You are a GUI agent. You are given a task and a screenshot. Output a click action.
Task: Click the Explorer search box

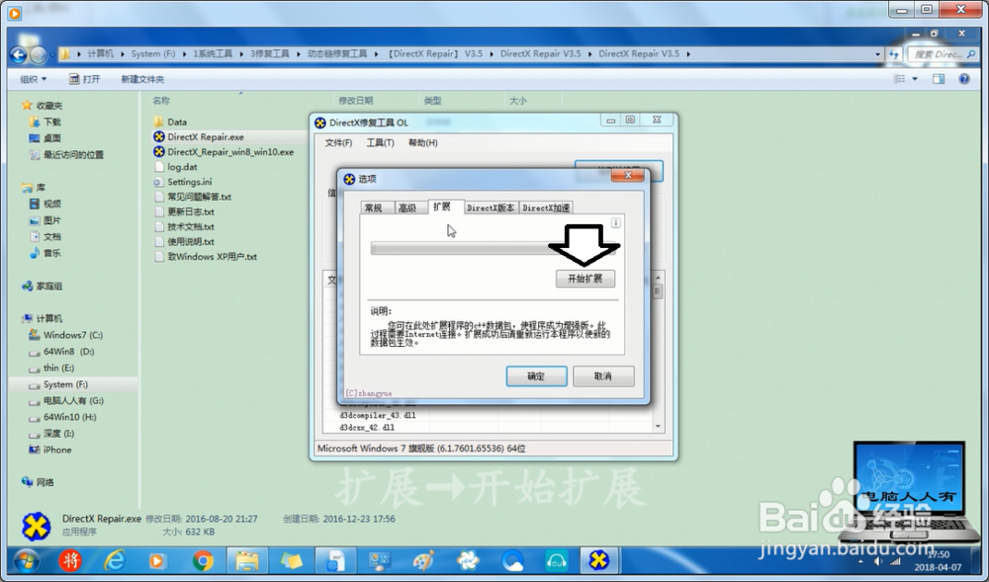pyautogui.click(x=943, y=54)
